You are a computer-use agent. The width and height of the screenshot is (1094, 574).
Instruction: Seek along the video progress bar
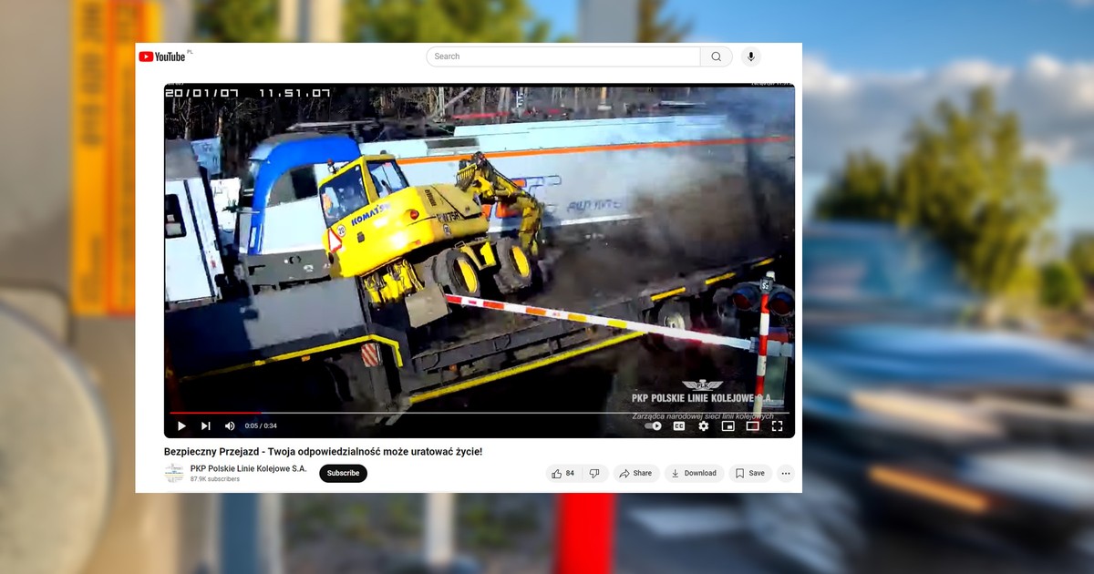point(480,413)
